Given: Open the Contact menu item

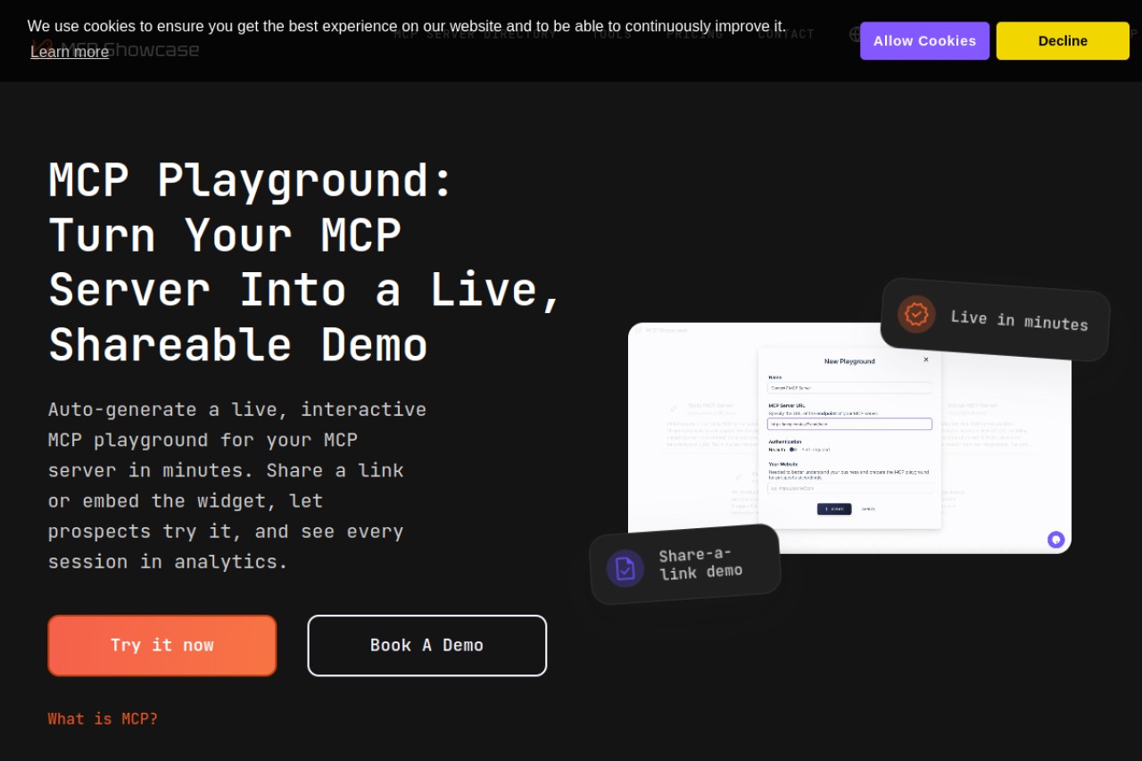Looking at the screenshot, I should (786, 34).
